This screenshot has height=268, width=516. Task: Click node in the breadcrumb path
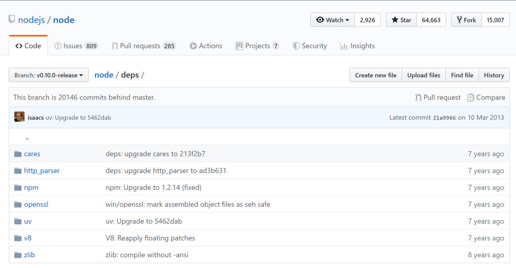point(104,75)
